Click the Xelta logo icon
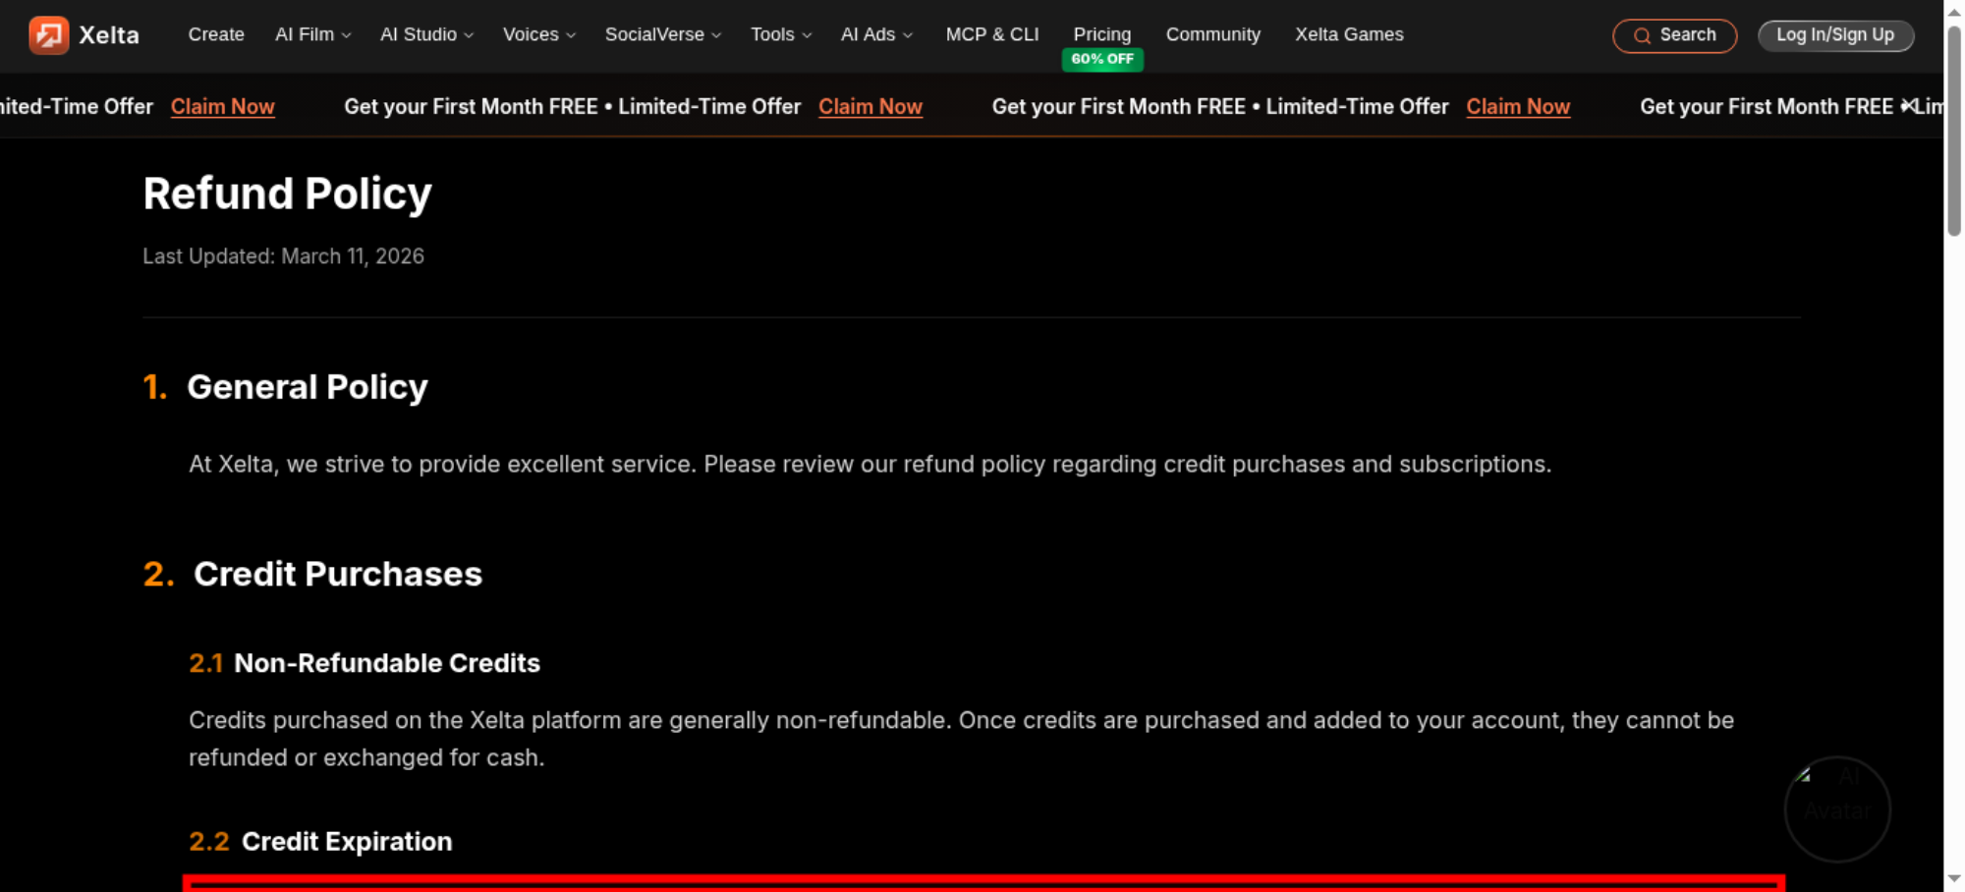 tap(49, 35)
